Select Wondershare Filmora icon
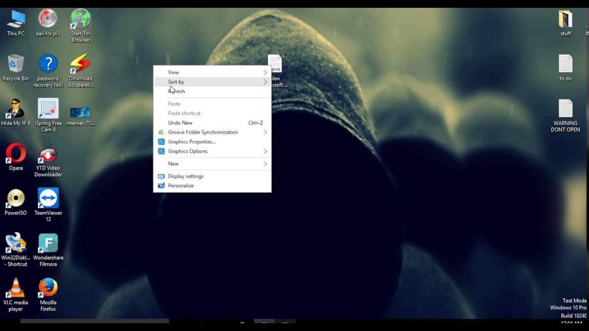The image size is (589, 331). point(48,250)
